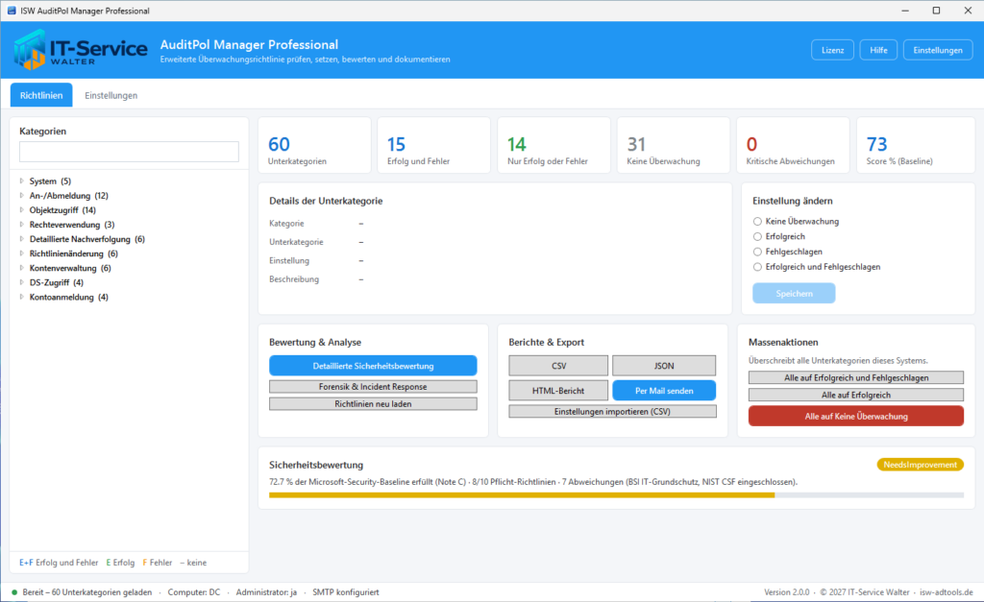The width and height of the screenshot is (984, 602).
Task: Click the 73 Score % (Baseline) card
Action: [x=916, y=145]
